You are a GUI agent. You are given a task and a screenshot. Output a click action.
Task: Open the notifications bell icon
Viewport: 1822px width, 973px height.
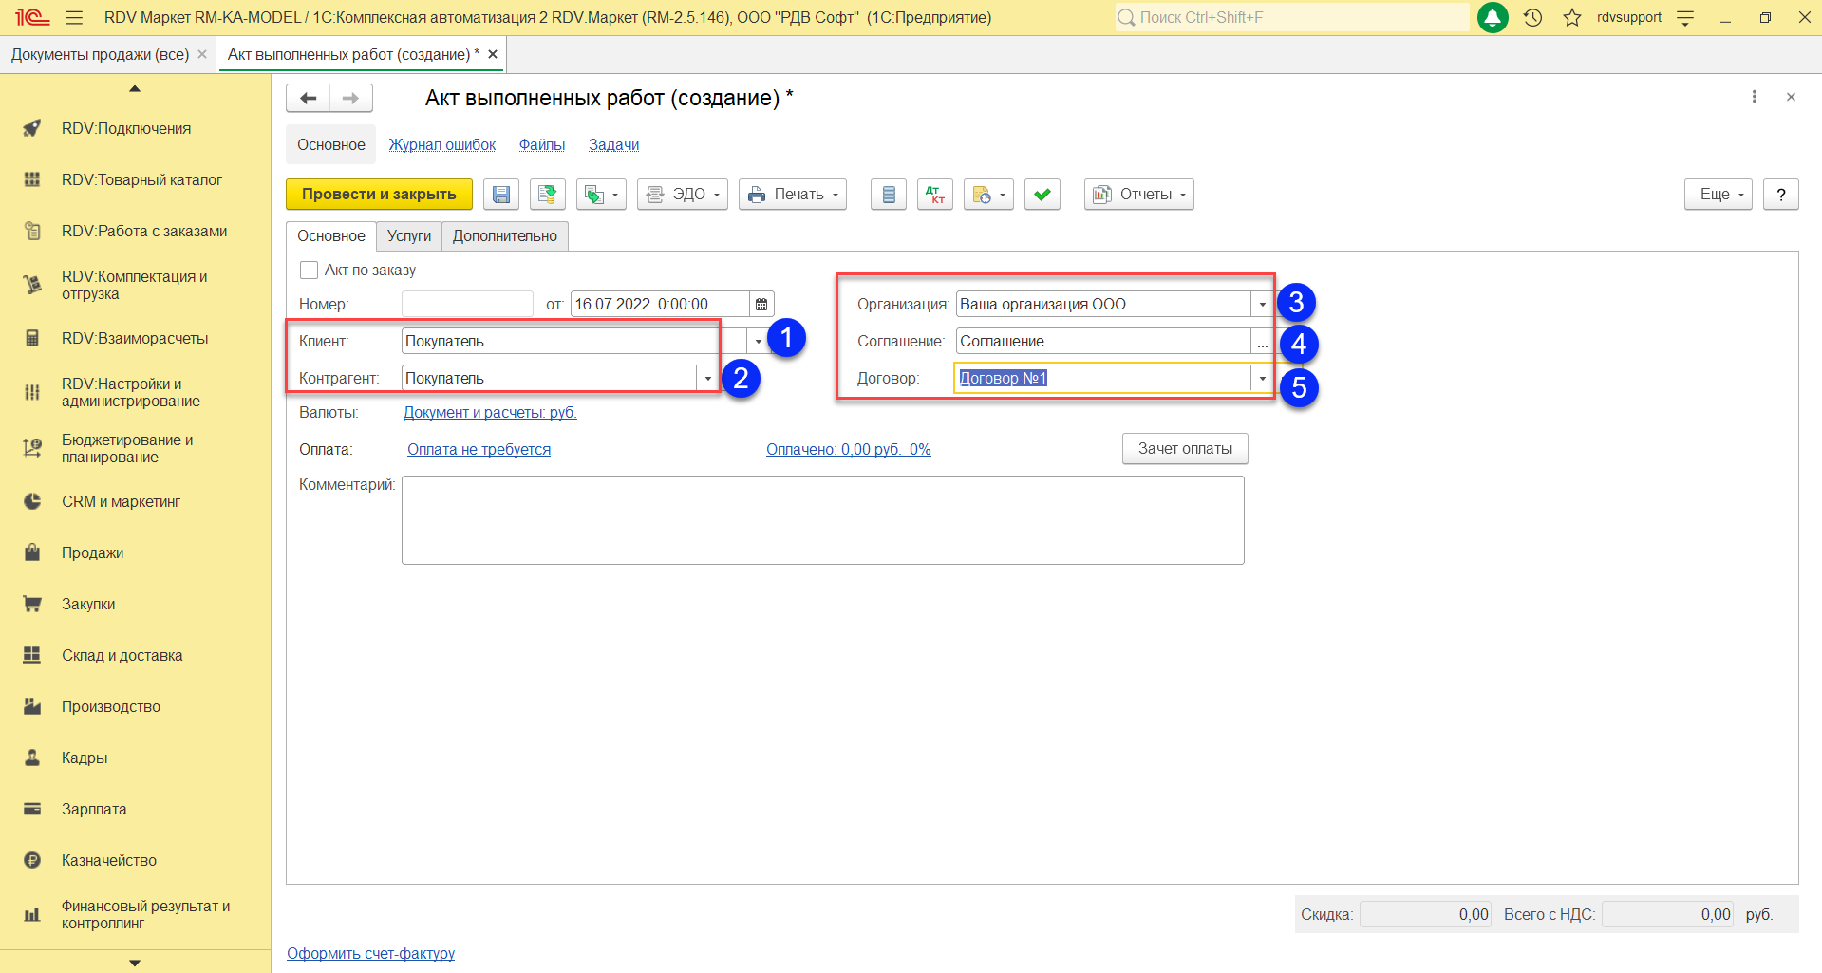pos(1493,17)
